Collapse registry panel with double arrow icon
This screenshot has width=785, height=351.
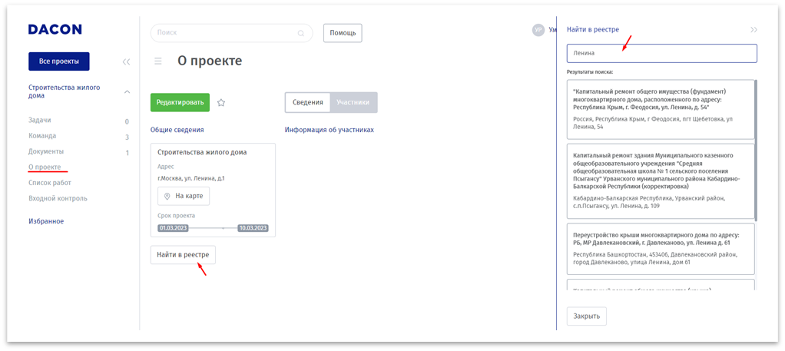click(754, 30)
